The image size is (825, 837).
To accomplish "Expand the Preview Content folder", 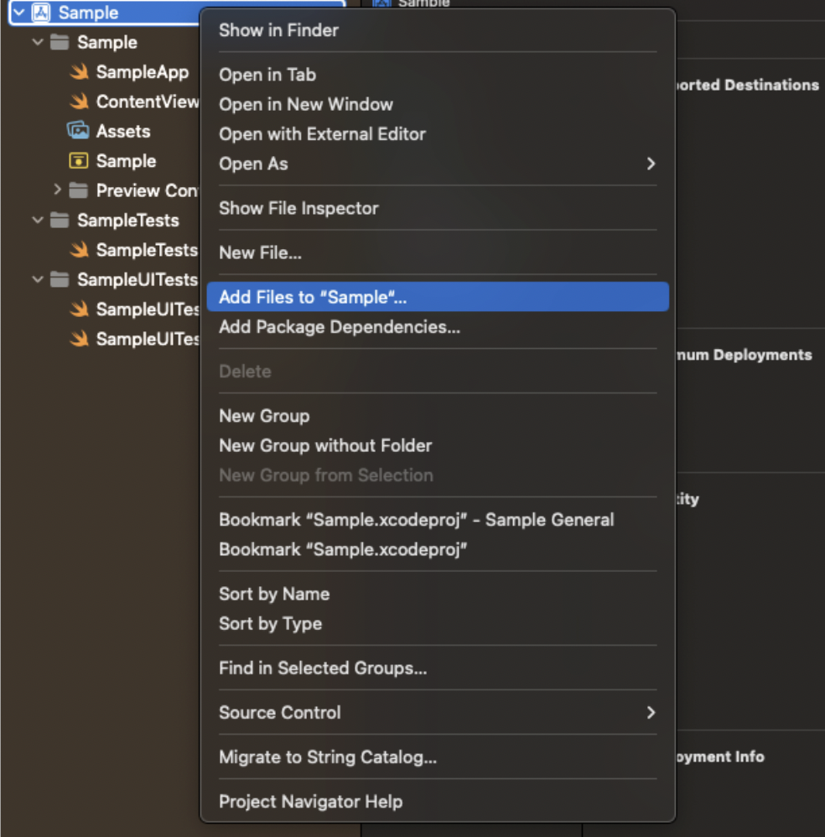I will click(x=58, y=190).
